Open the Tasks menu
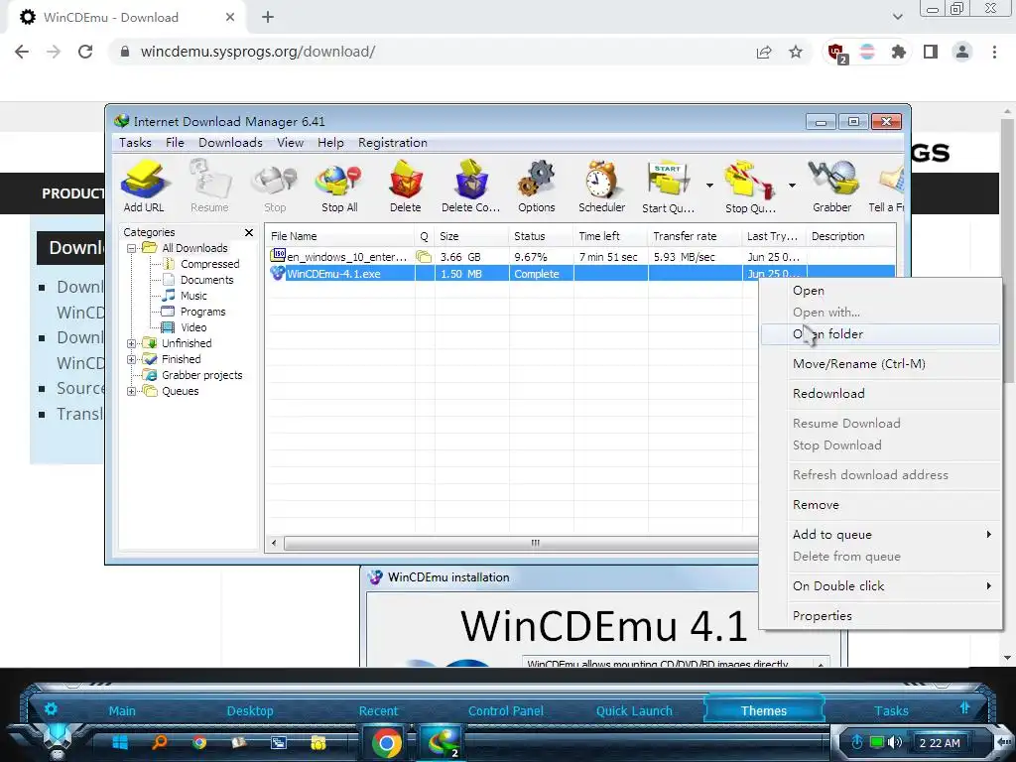Screen dimensions: 1016x762 (135, 143)
